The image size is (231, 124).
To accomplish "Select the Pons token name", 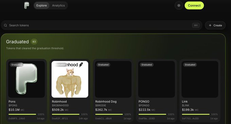I will coord(12,102).
